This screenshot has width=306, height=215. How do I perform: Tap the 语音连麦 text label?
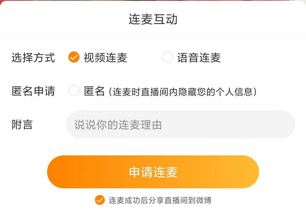[x=199, y=58]
